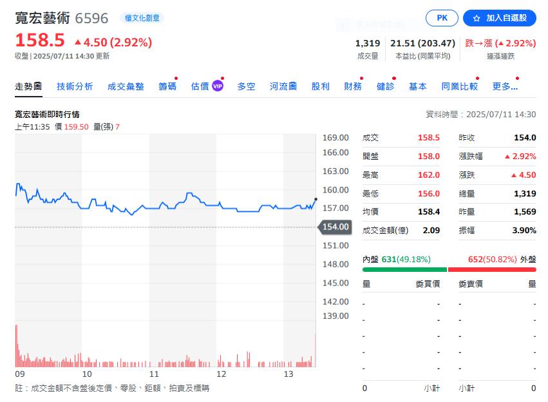The width and height of the screenshot is (548, 402).
Task: Open the 河流圖 tab
Action: click(x=283, y=86)
